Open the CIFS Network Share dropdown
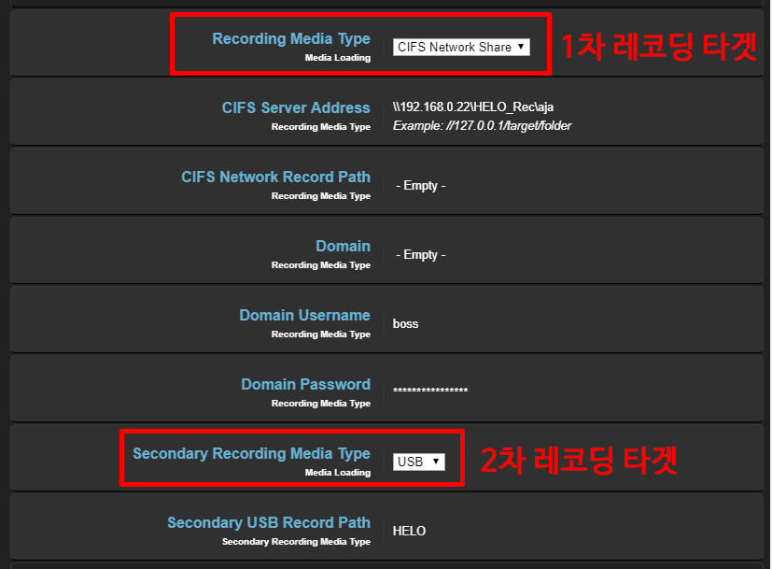 pyautogui.click(x=461, y=47)
